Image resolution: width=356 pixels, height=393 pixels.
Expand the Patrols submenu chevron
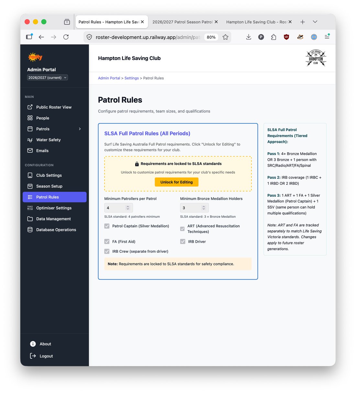coord(80,129)
